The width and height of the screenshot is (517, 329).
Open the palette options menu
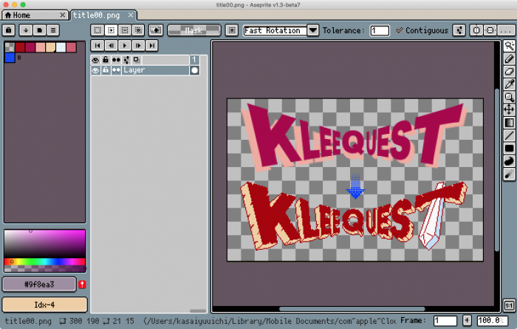pos(53,30)
